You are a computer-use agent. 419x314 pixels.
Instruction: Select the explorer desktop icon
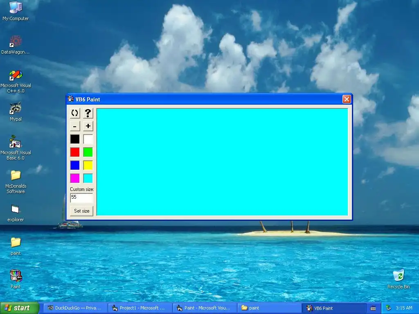(x=16, y=213)
